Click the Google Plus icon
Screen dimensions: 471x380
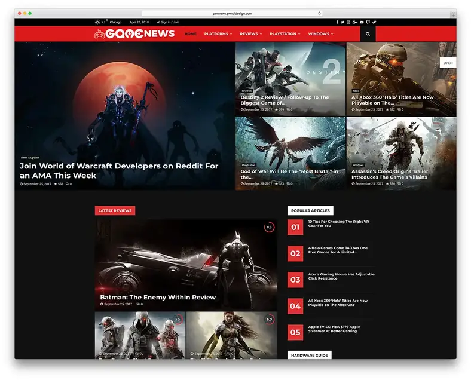[355, 22]
